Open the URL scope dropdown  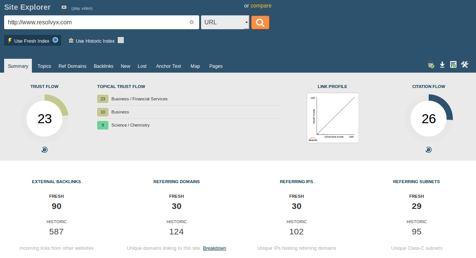pyautogui.click(x=225, y=22)
